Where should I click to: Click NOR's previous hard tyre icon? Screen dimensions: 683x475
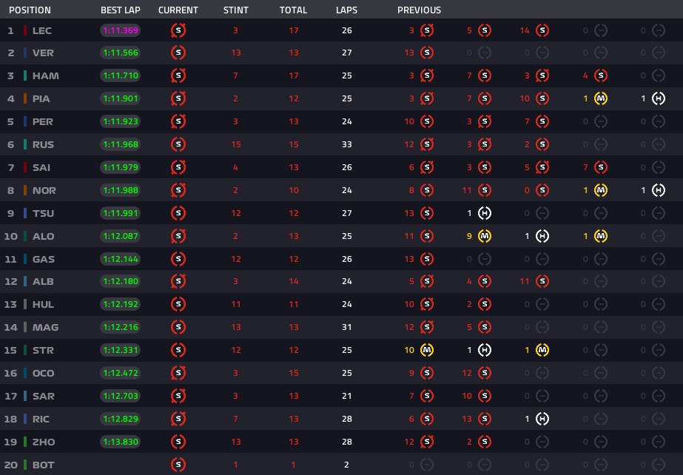pos(658,190)
